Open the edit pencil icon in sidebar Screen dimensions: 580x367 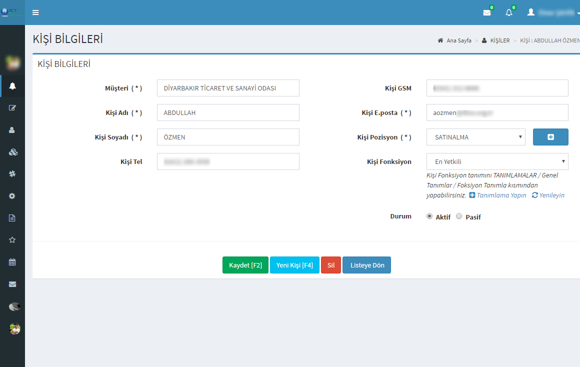(x=12, y=107)
